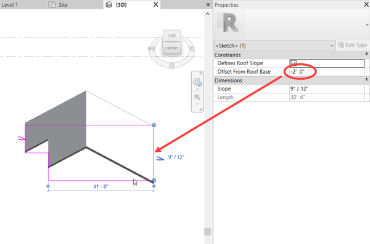Click the vertical scrollbar thumb of the view
This screenshot has width=370, height=244.
point(208,232)
